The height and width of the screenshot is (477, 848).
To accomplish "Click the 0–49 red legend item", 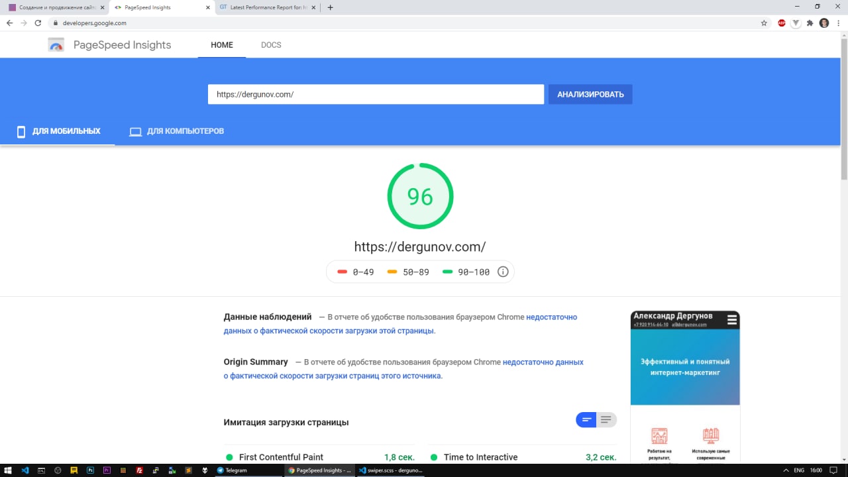I will 356,272.
